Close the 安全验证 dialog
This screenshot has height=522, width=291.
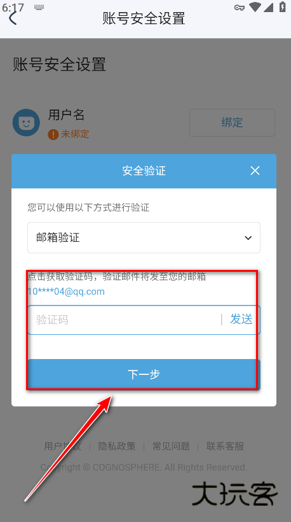tap(255, 171)
